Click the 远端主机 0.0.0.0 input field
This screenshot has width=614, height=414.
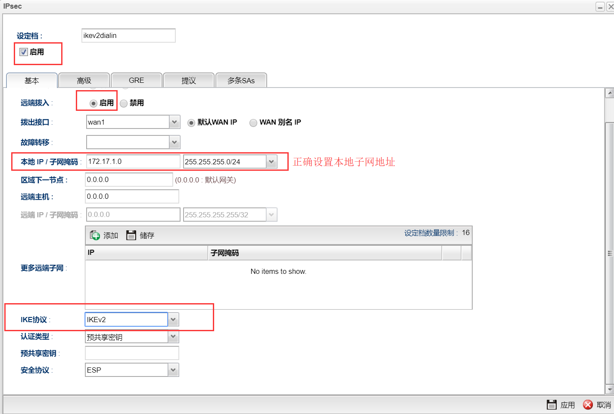pos(132,197)
